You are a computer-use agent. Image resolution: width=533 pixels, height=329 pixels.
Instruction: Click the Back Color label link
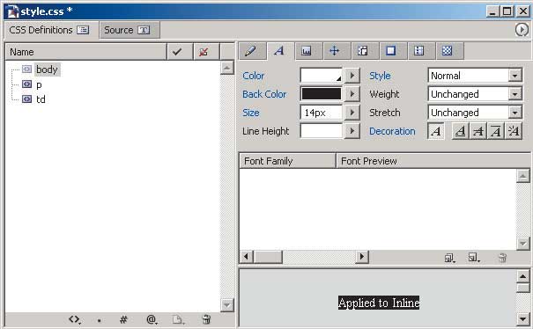pos(264,94)
